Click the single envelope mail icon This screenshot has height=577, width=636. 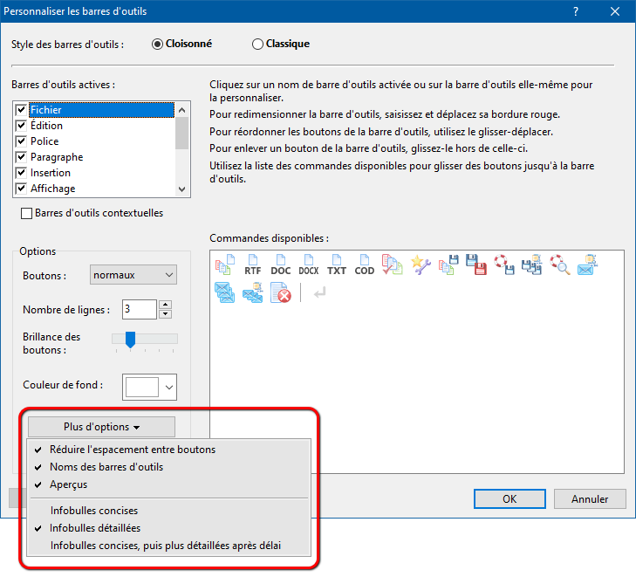588,264
